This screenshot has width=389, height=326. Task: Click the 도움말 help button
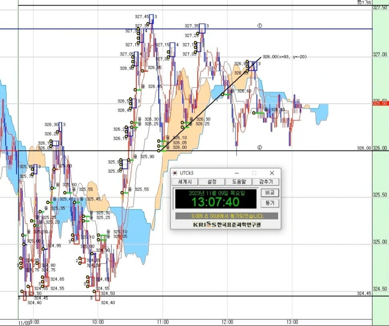[239, 182]
